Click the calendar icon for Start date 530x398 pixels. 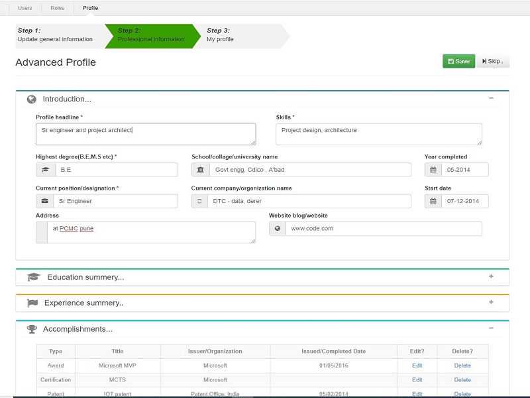pyautogui.click(x=433, y=201)
